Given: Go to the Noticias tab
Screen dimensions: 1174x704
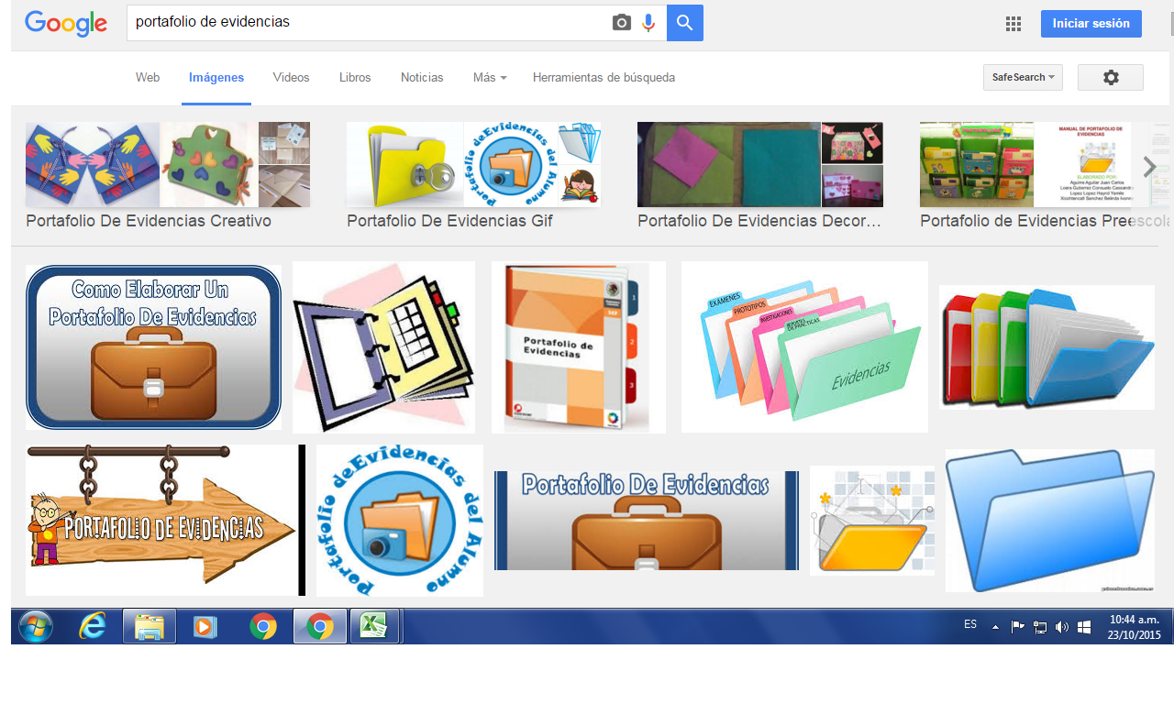Looking at the screenshot, I should (x=422, y=78).
